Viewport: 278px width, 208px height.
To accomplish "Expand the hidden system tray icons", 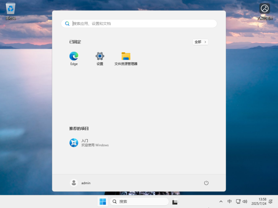I will pos(221,202).
